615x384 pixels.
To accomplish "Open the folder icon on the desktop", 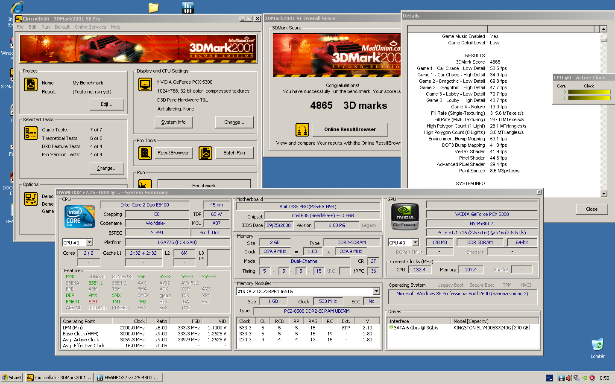I will coord(153,7).
